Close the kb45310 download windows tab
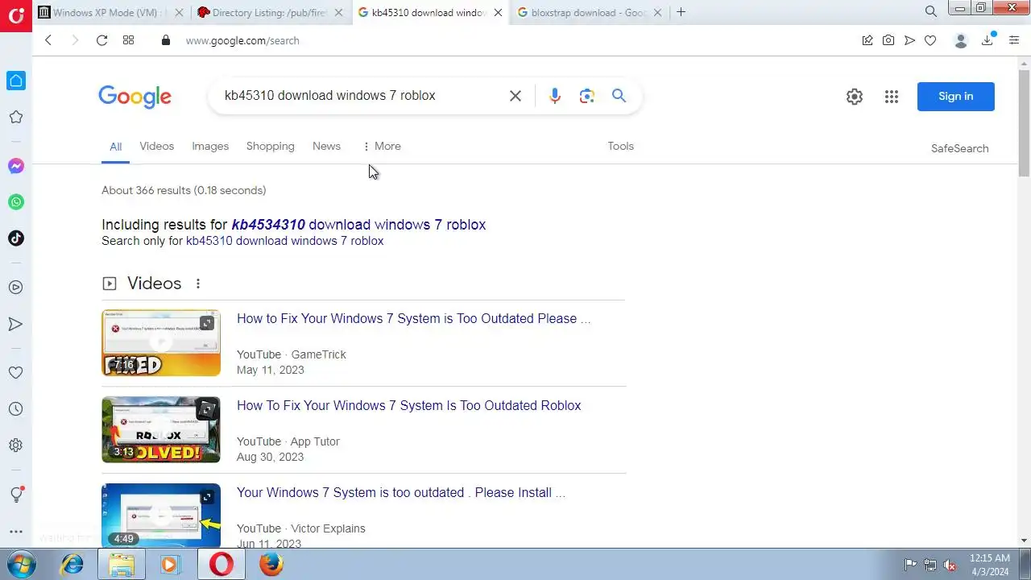 point(499,12)
